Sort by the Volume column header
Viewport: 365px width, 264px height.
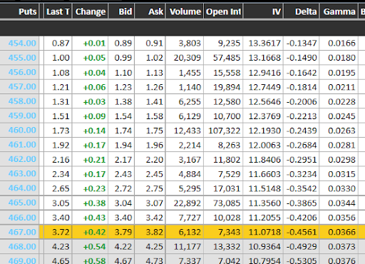coord(185,11)
